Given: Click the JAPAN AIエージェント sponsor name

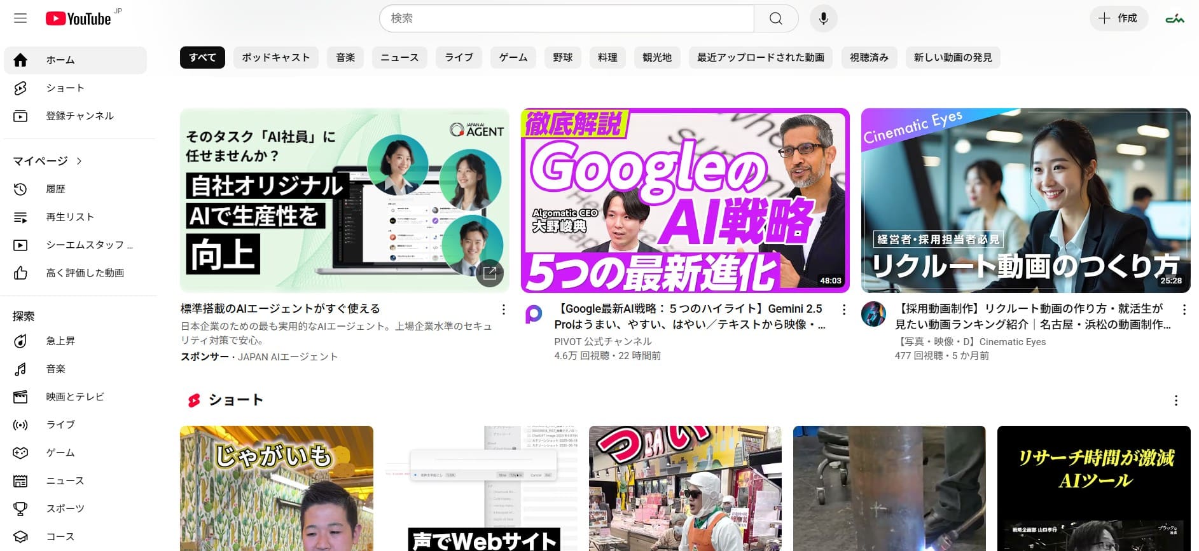Looking at the screenshot, I should point(288,357).
